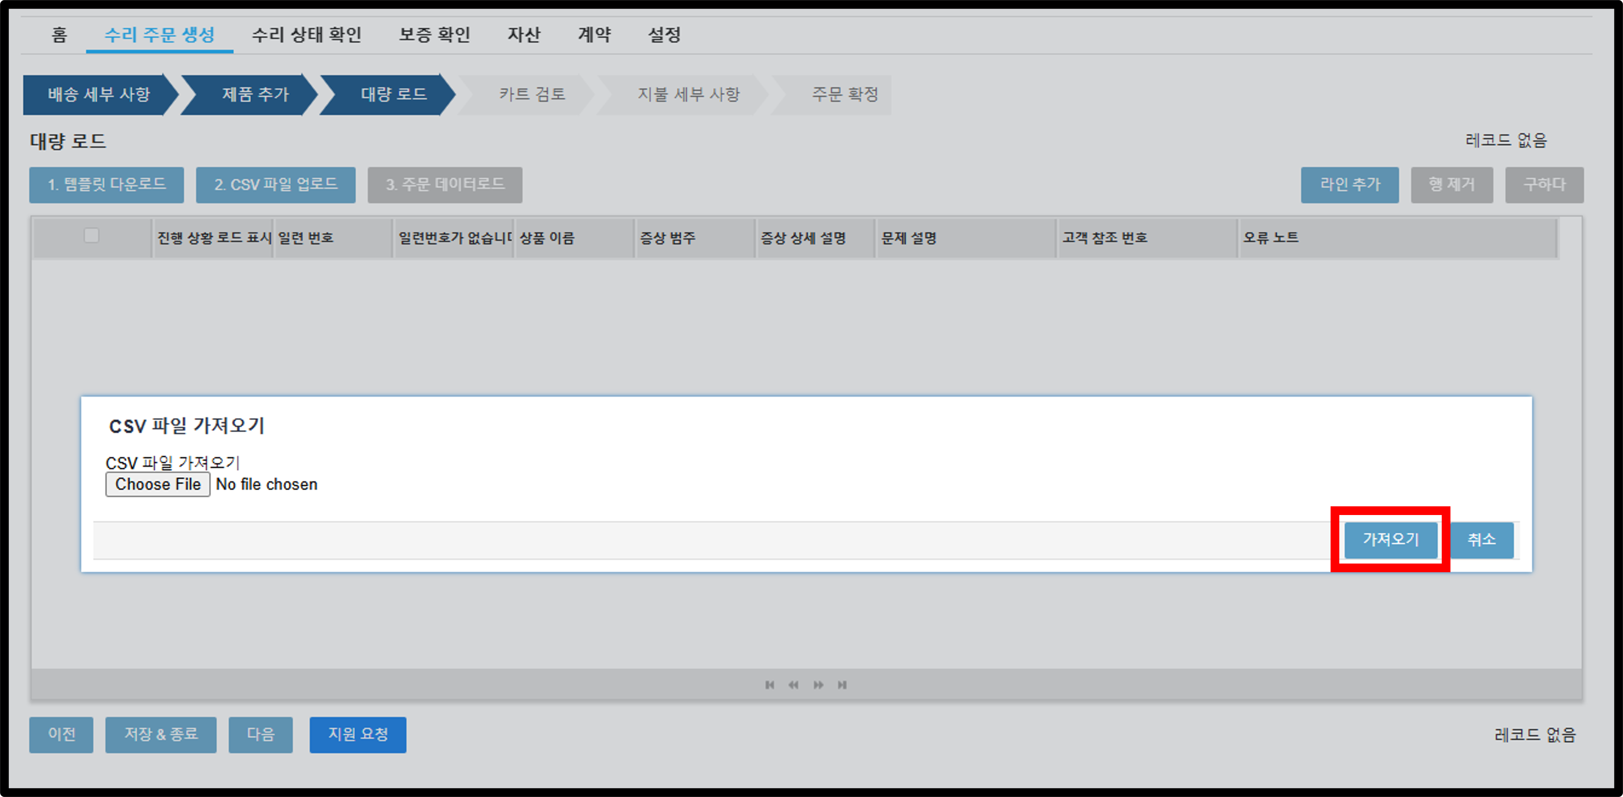Toggle the checkbox in column header
The image size is (1623, 797).
[x=91, y=235]
